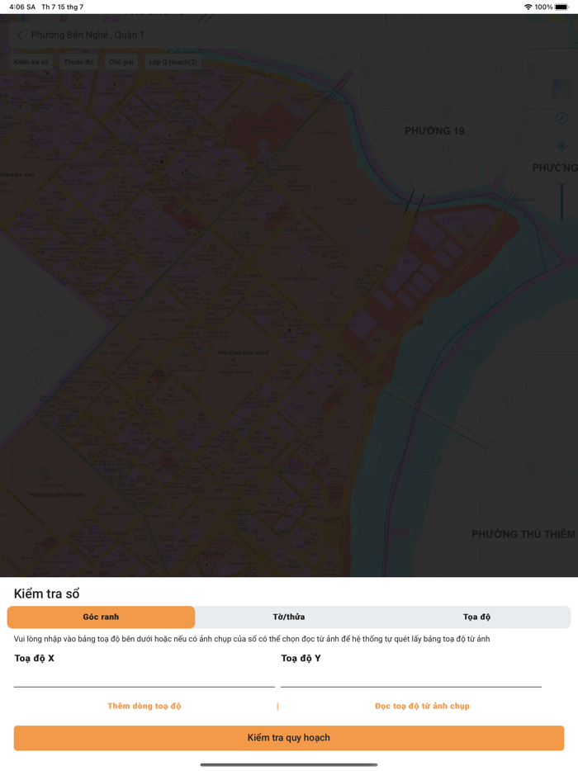Tap the locate-me crosshair icon

pyautogui.click(x=561, y=147)
